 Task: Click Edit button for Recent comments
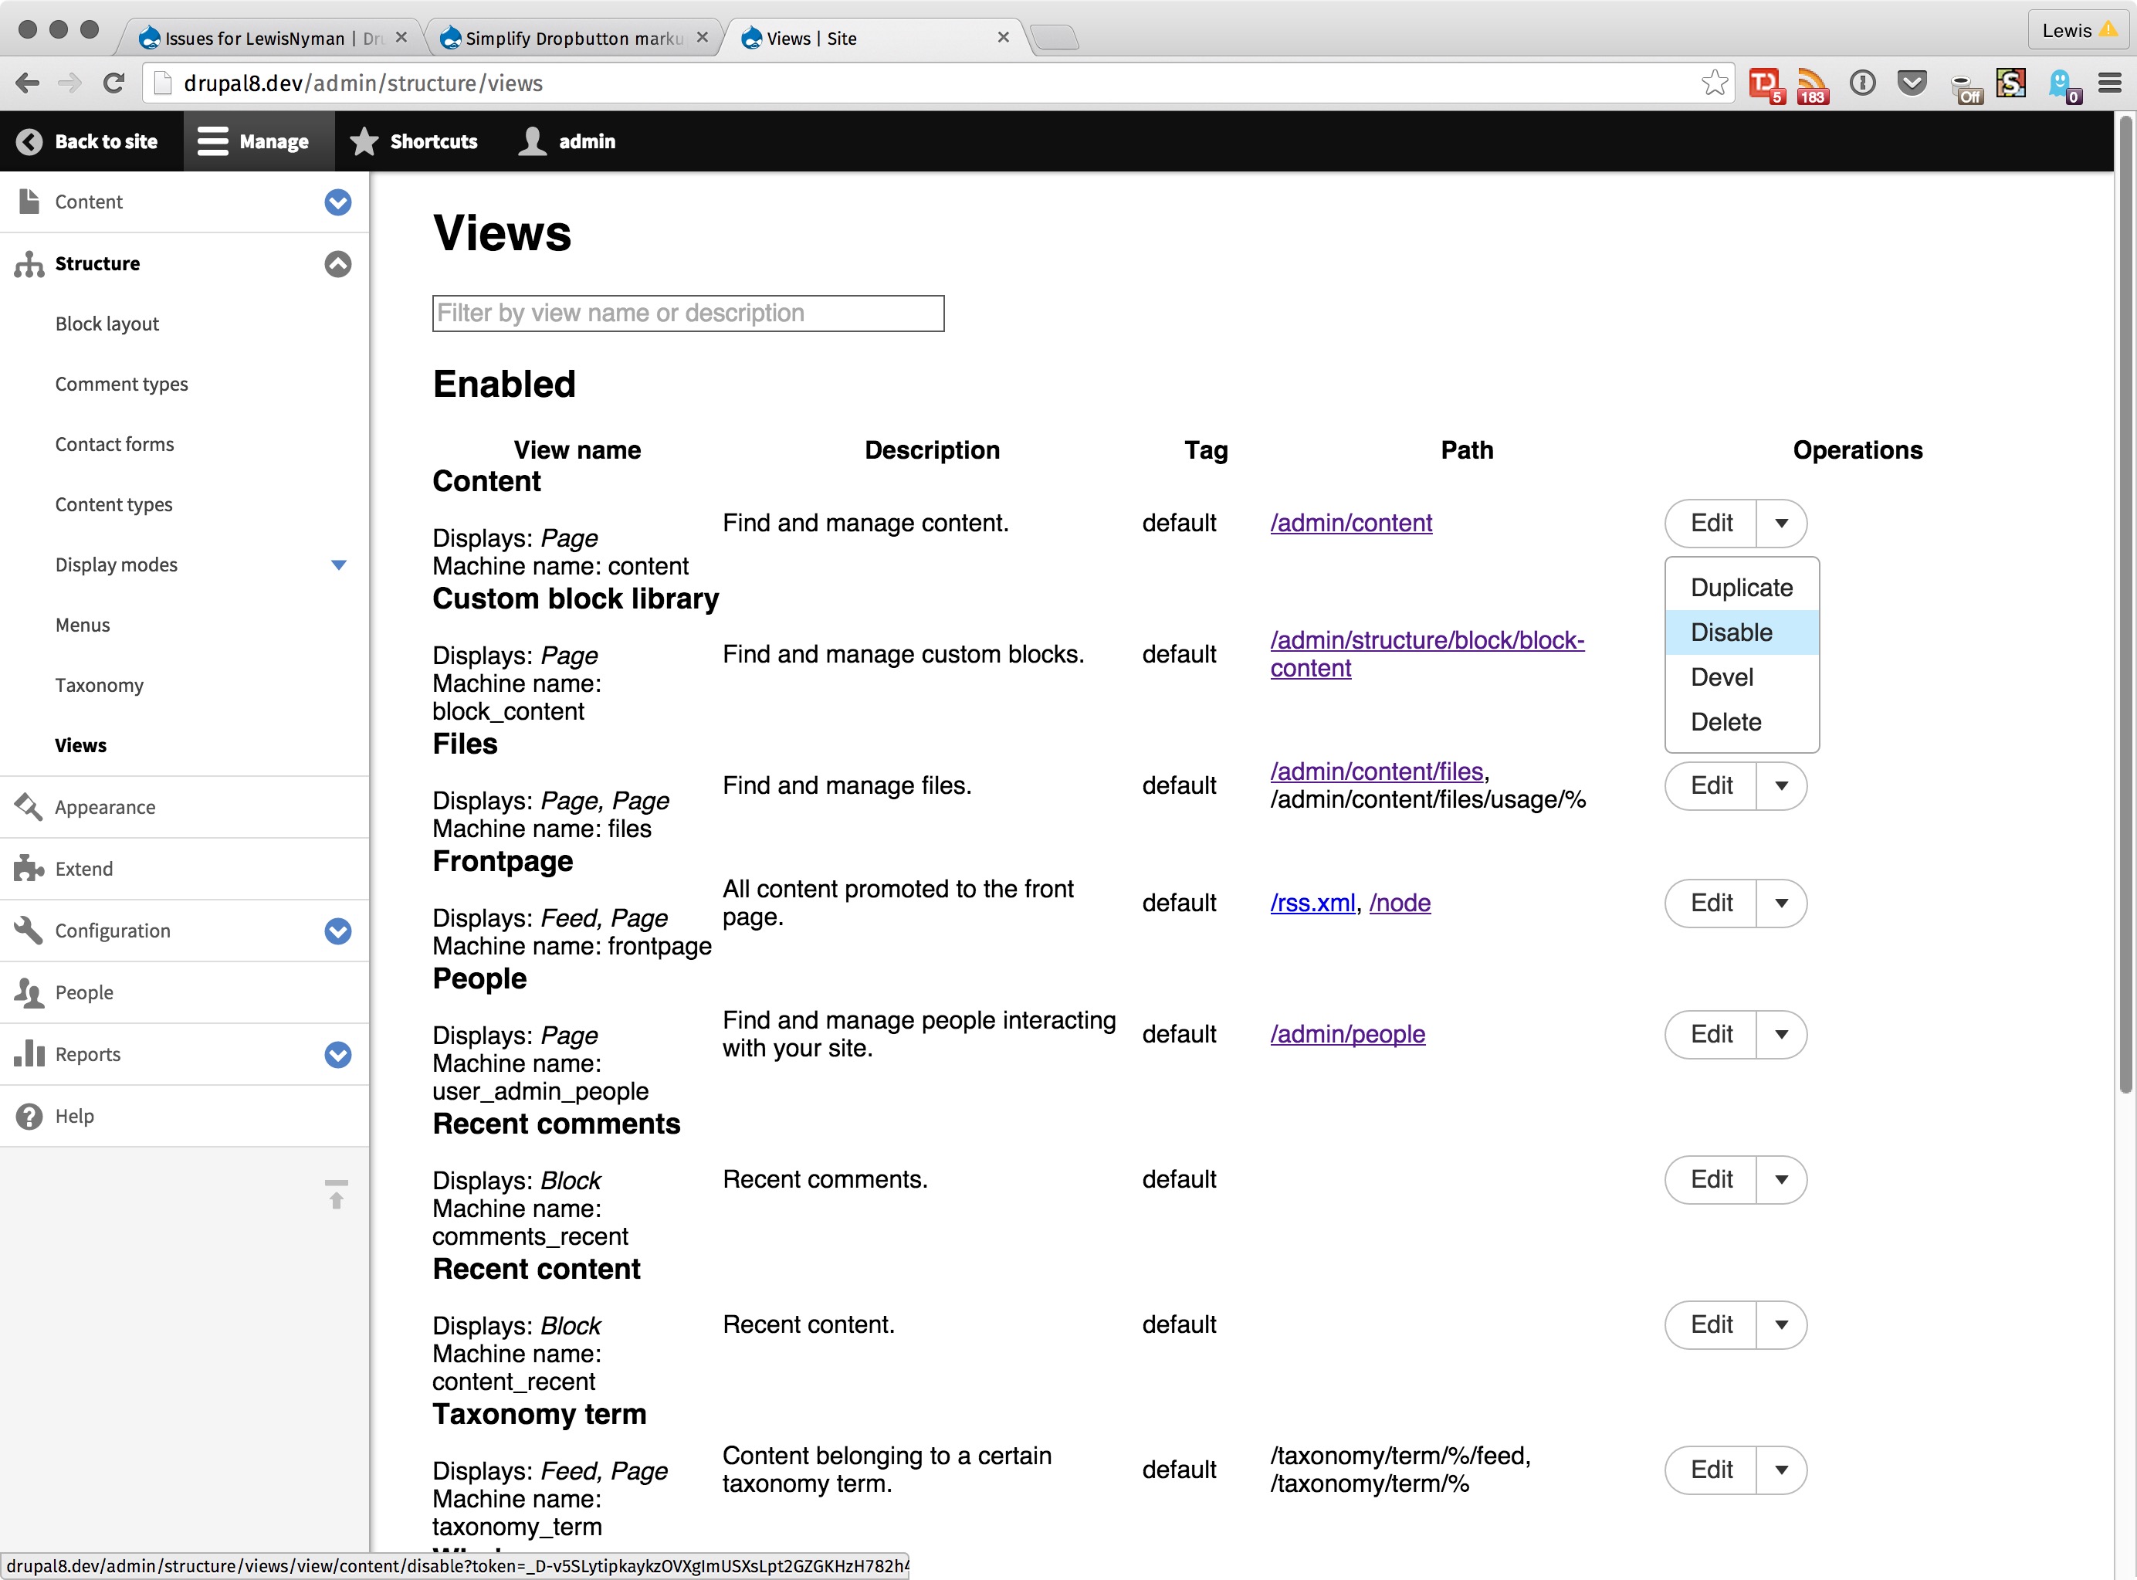[x=1711, y=1179]
